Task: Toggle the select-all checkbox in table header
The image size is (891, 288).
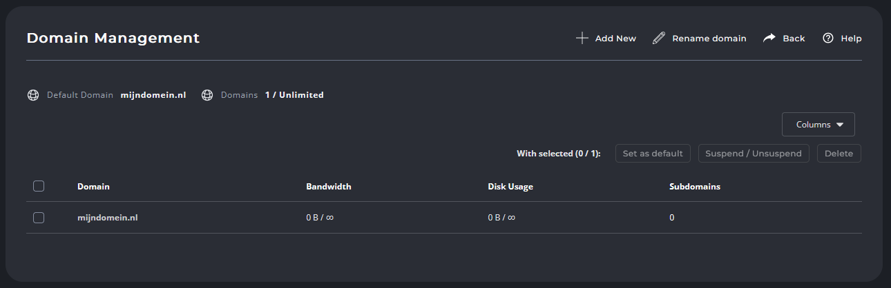Action: (x=39, y=186)
